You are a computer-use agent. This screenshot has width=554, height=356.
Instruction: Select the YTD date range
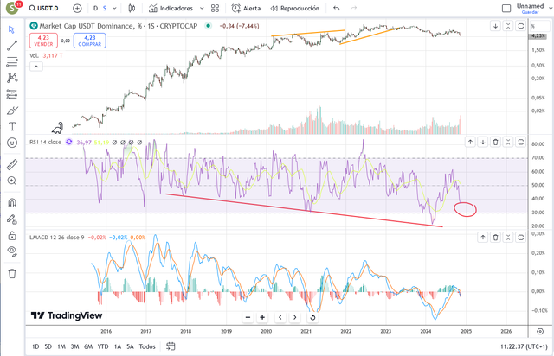(103, 346)
